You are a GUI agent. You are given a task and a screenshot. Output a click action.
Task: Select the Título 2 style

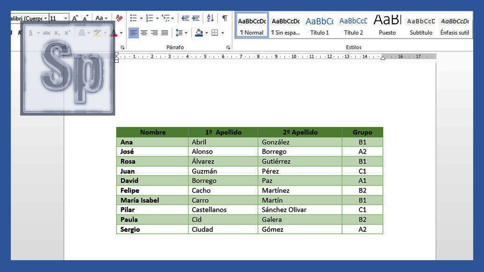click(353, 26)
